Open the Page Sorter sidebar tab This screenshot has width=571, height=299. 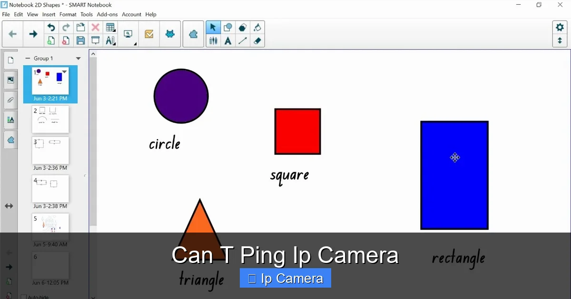11,60
